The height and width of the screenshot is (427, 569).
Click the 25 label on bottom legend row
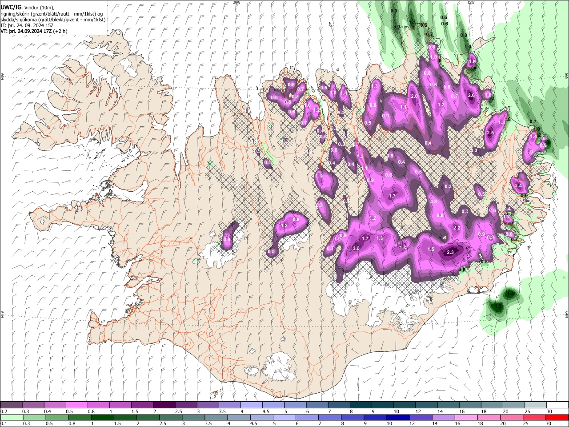(525, 423)
